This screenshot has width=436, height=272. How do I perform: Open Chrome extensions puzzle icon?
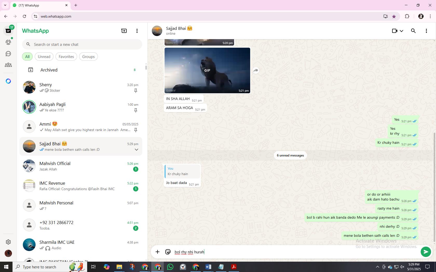[x=407, y=16]
